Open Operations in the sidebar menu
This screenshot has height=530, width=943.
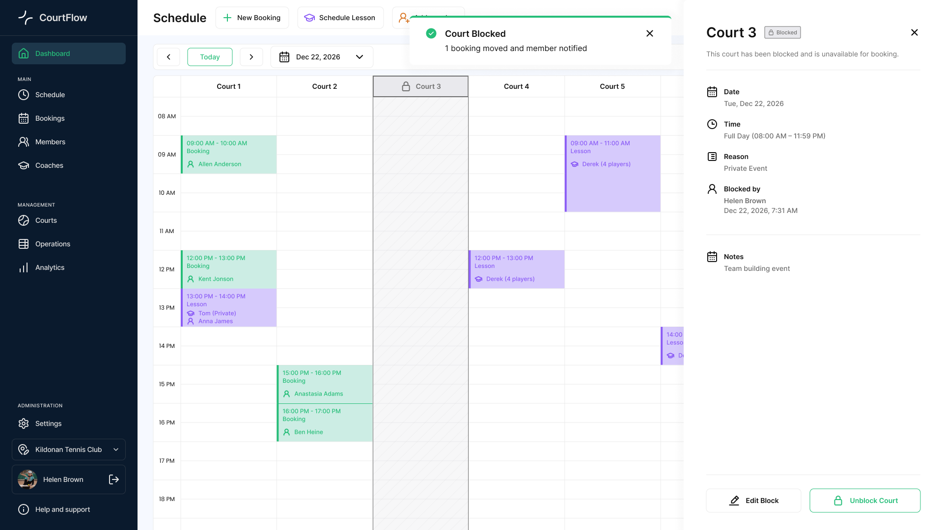pos(69,244)
